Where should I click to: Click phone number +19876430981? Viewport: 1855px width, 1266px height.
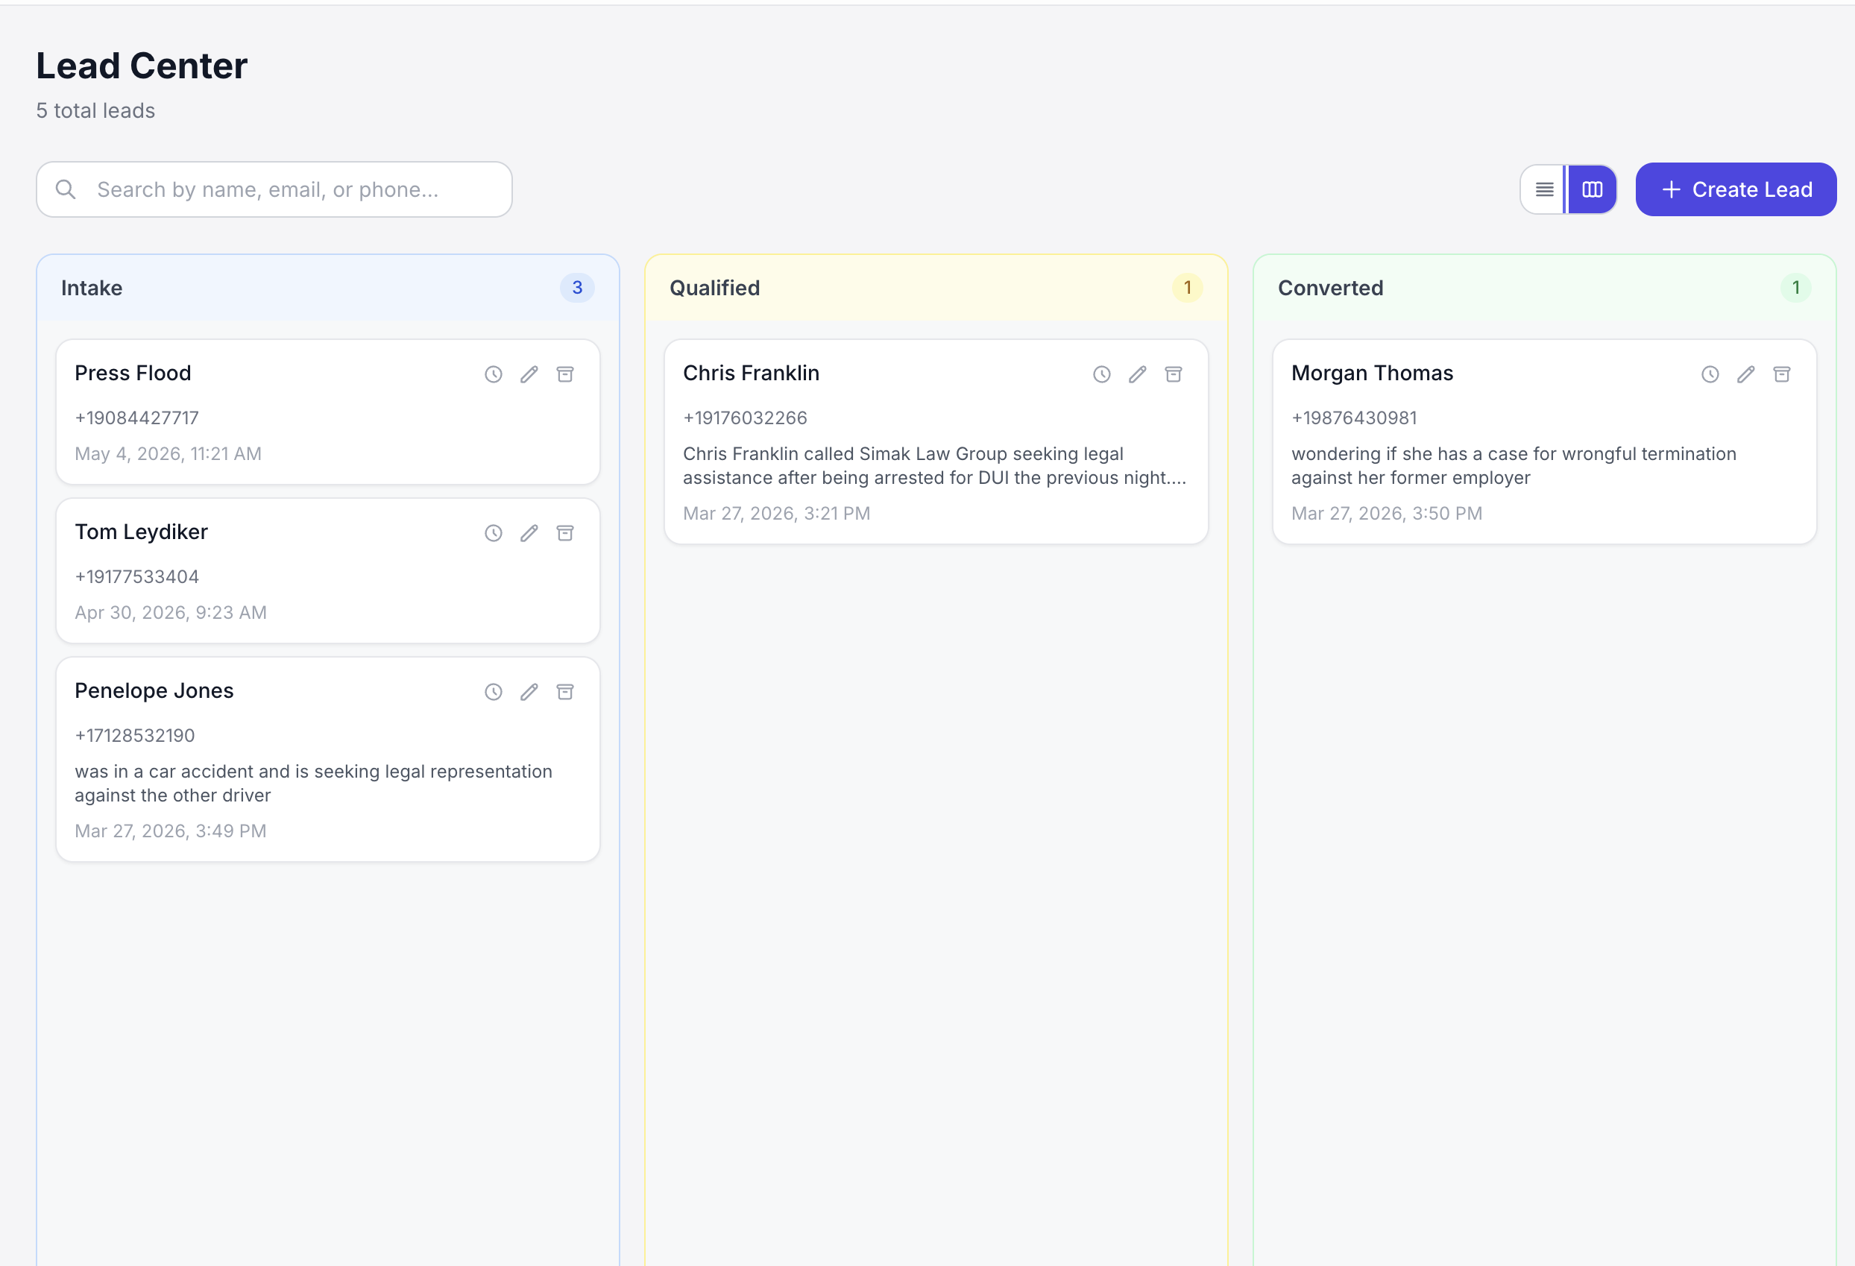(x=1354, y=418)
